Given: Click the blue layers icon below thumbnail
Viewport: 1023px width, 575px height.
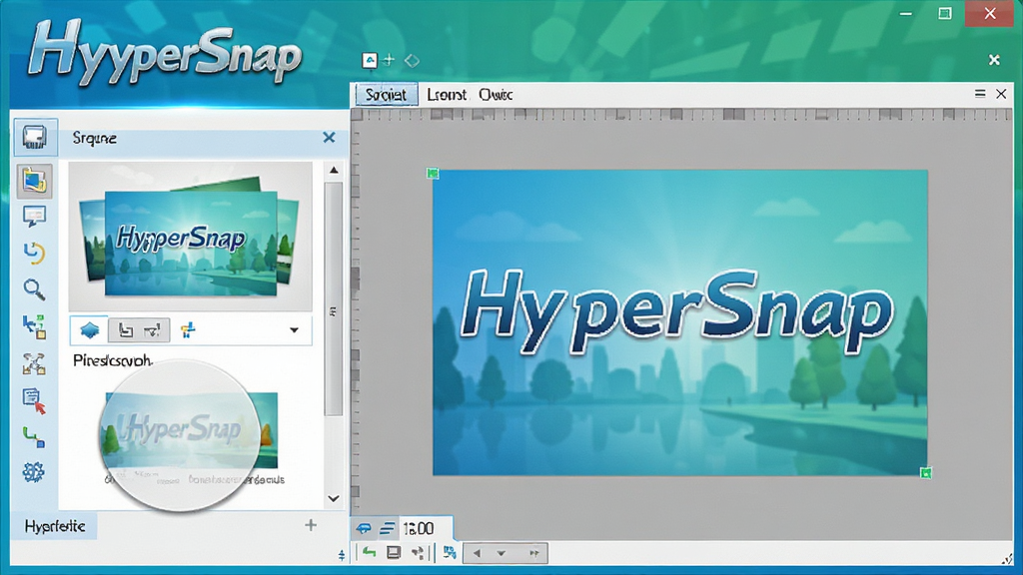Looking at the screenshot, I should point(89,330).
